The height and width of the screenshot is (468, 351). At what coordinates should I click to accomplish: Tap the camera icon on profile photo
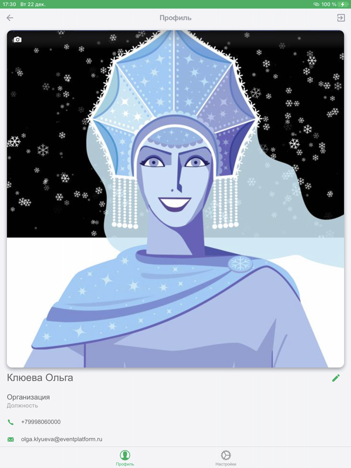[x=18, y=40]
